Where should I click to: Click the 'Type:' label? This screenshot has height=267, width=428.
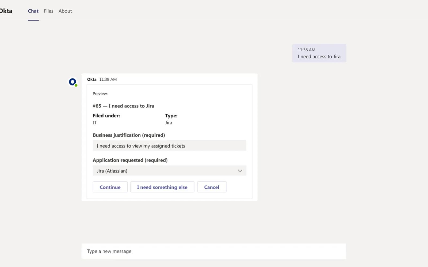click(x=171, y=116)
